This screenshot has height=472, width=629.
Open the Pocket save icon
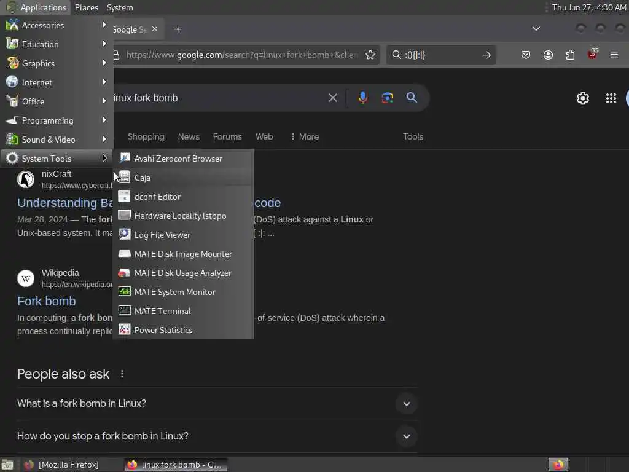(526, 55)
